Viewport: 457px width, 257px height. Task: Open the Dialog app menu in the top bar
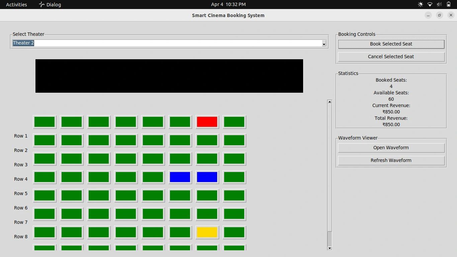pos(50,4)
